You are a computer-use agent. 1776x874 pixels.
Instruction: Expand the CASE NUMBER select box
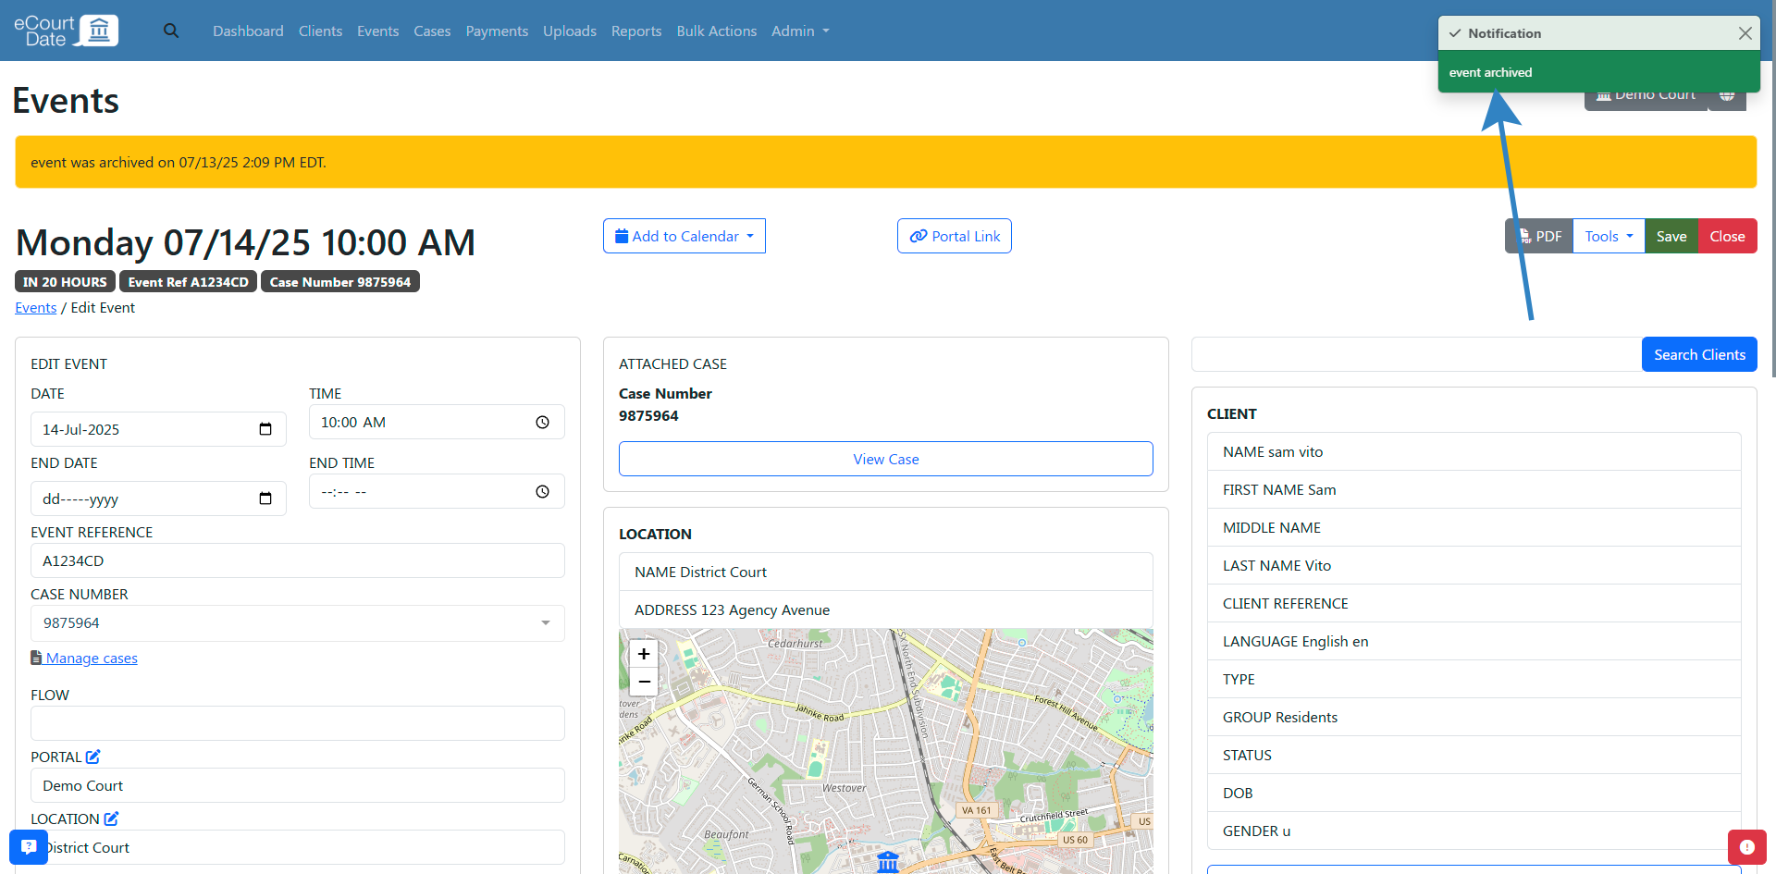tap(298, 623)
